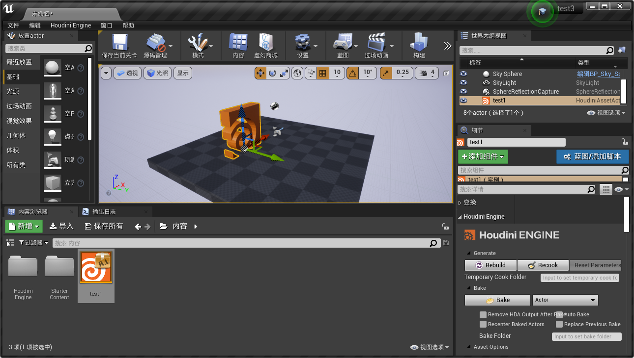This screenshot has height=358, width=634.
Task: Select the rotate gizmo tool
Action: [x=272, y=73]
